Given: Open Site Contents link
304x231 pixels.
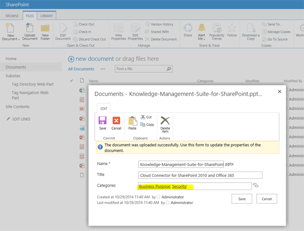Looking at the screenshot, I should point(17,107).
